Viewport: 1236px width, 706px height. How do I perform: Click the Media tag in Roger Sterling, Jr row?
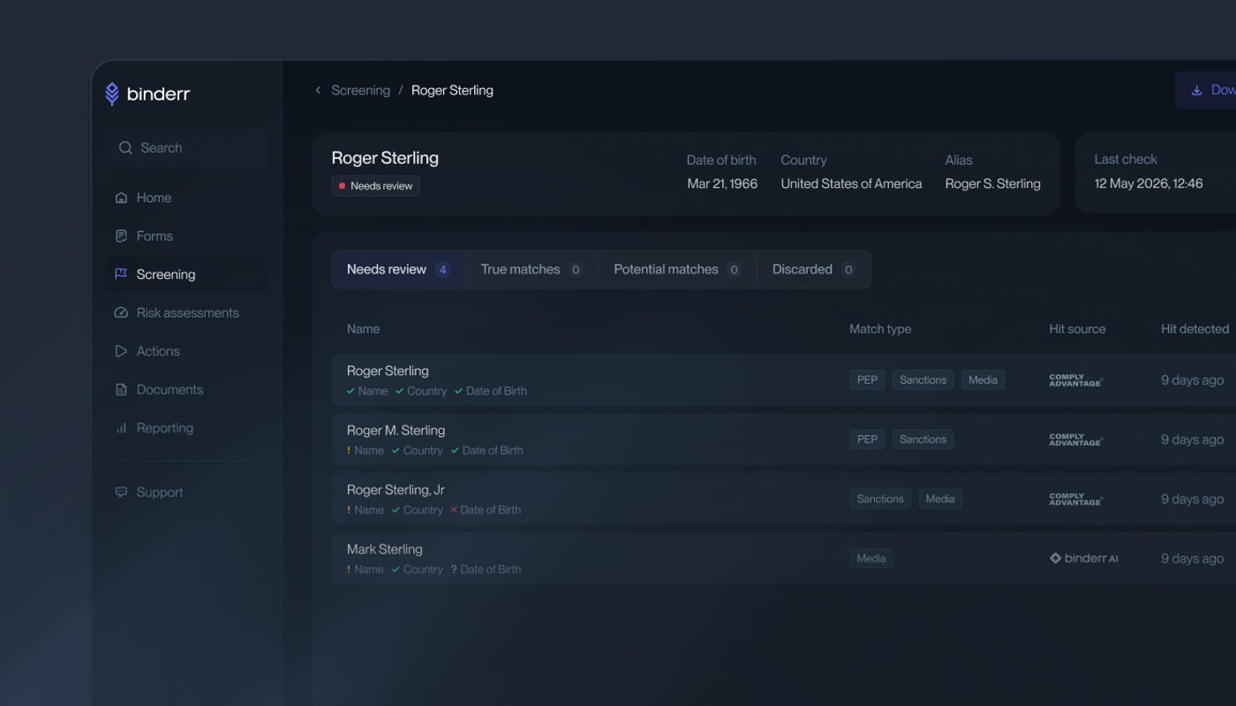coord(940,499)
